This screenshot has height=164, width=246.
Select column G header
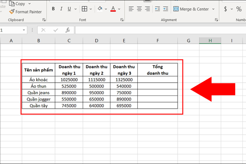(188, 41)
